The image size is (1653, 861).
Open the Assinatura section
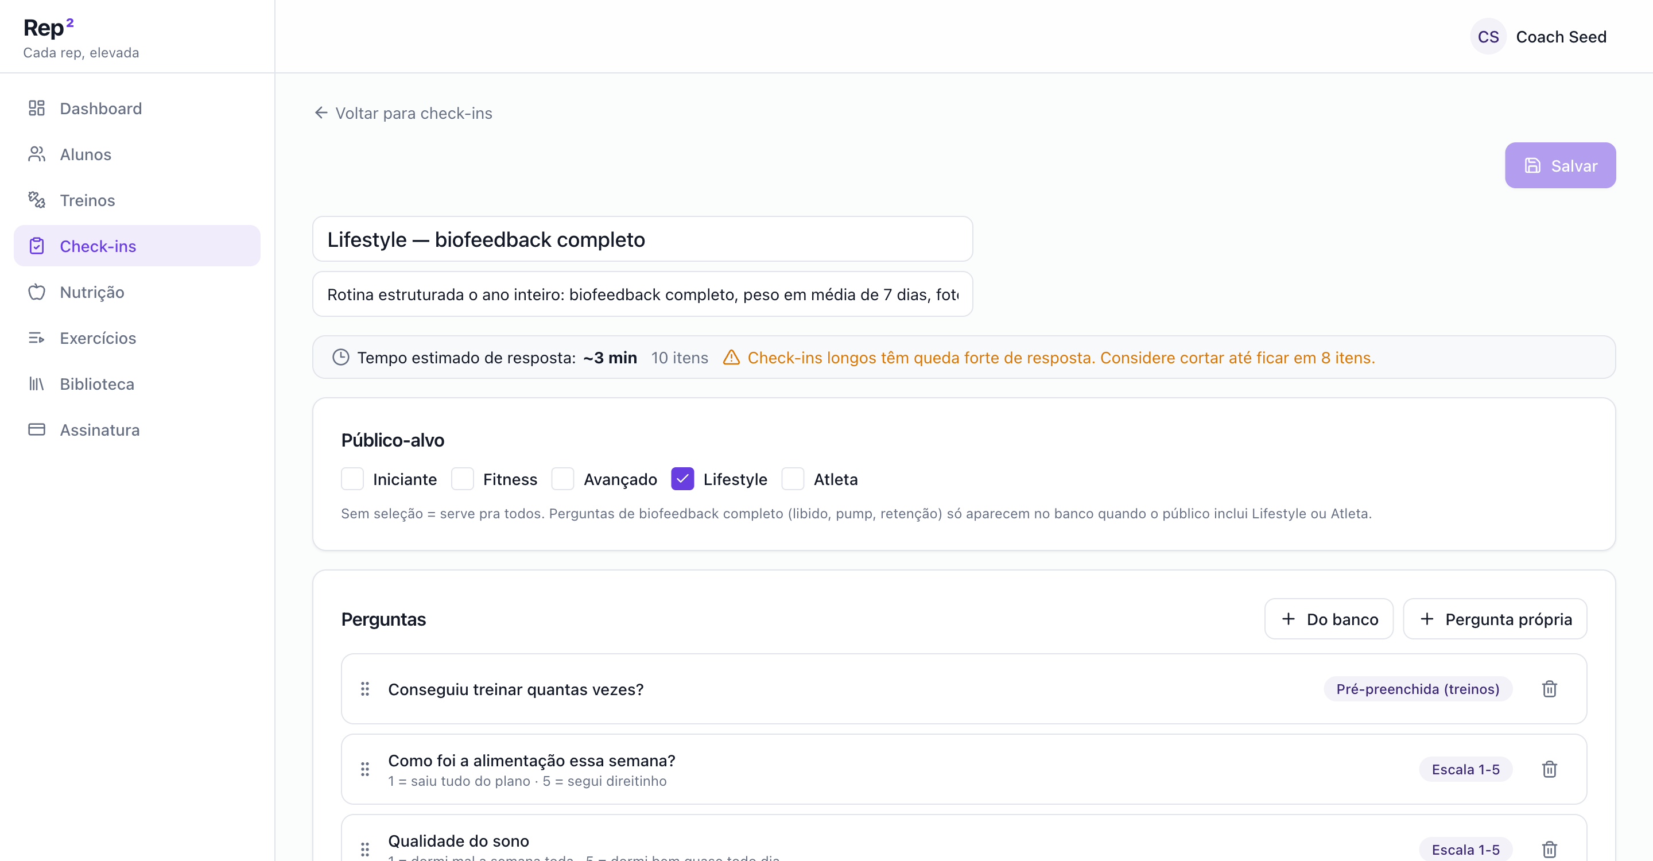coord(137,429)
